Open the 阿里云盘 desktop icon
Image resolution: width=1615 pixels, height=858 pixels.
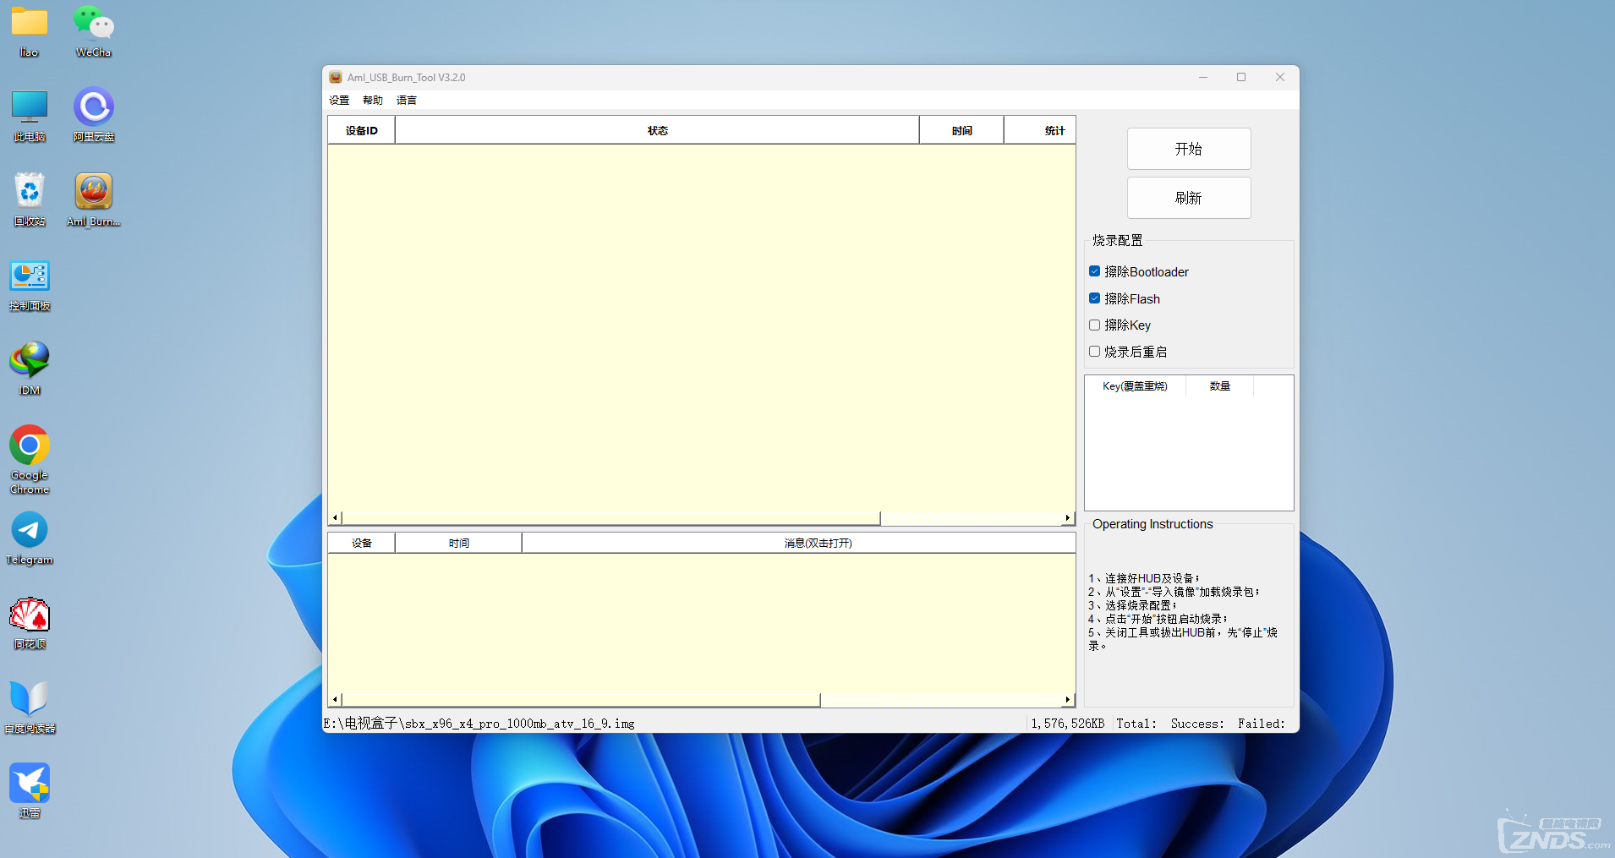tap(93, 108)
